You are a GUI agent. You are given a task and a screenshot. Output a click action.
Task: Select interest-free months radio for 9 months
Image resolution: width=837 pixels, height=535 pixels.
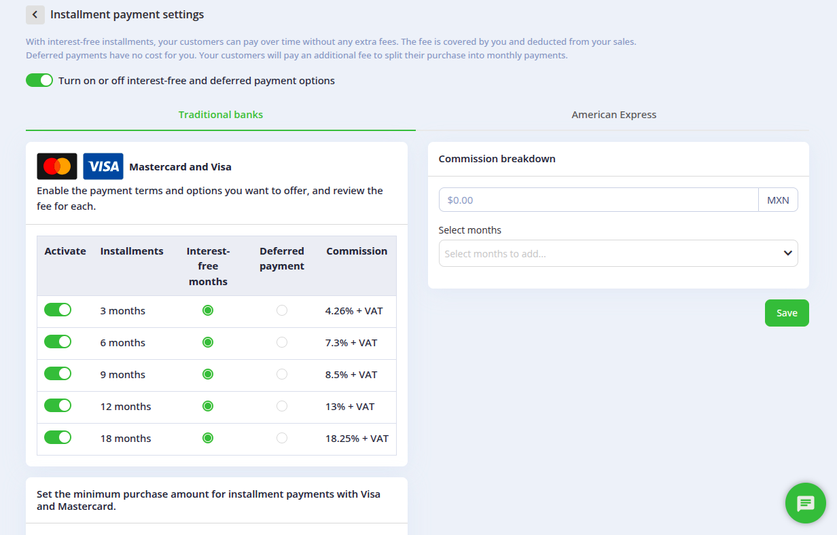tap(208, 374)
